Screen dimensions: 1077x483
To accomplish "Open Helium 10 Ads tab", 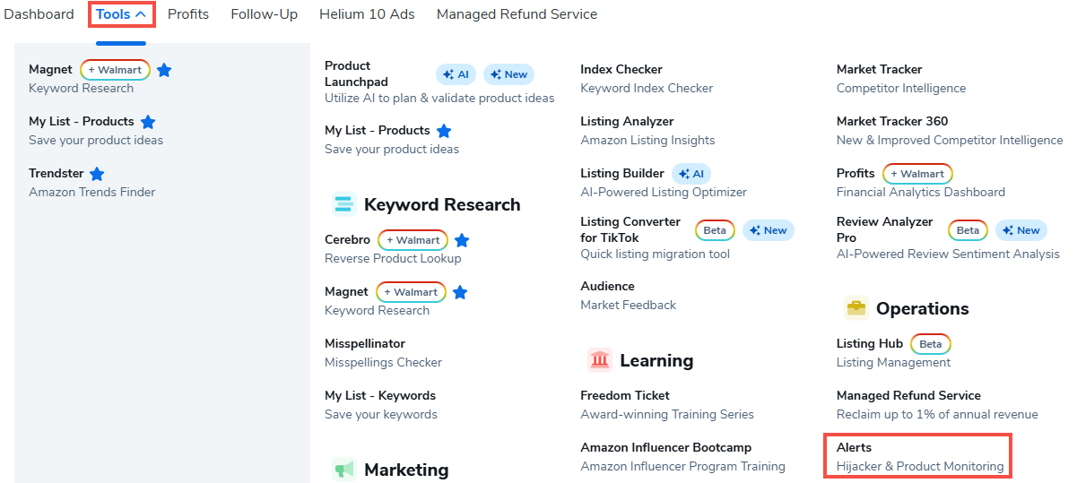I will (x=367, y=14).
